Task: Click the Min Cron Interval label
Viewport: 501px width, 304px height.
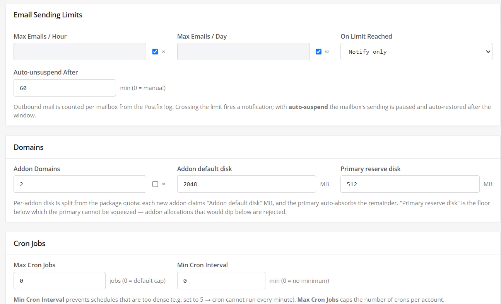Action: tap(202, 265)
